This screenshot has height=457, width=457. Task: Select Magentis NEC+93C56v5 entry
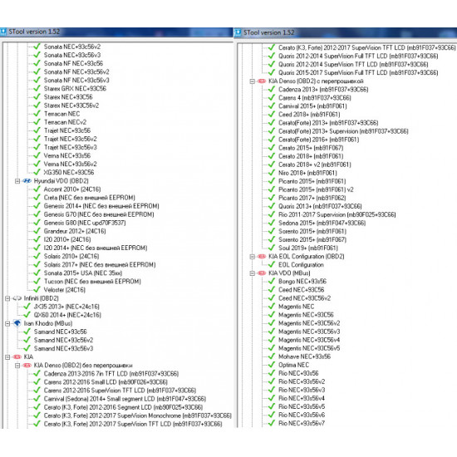(x=309, y=348)
